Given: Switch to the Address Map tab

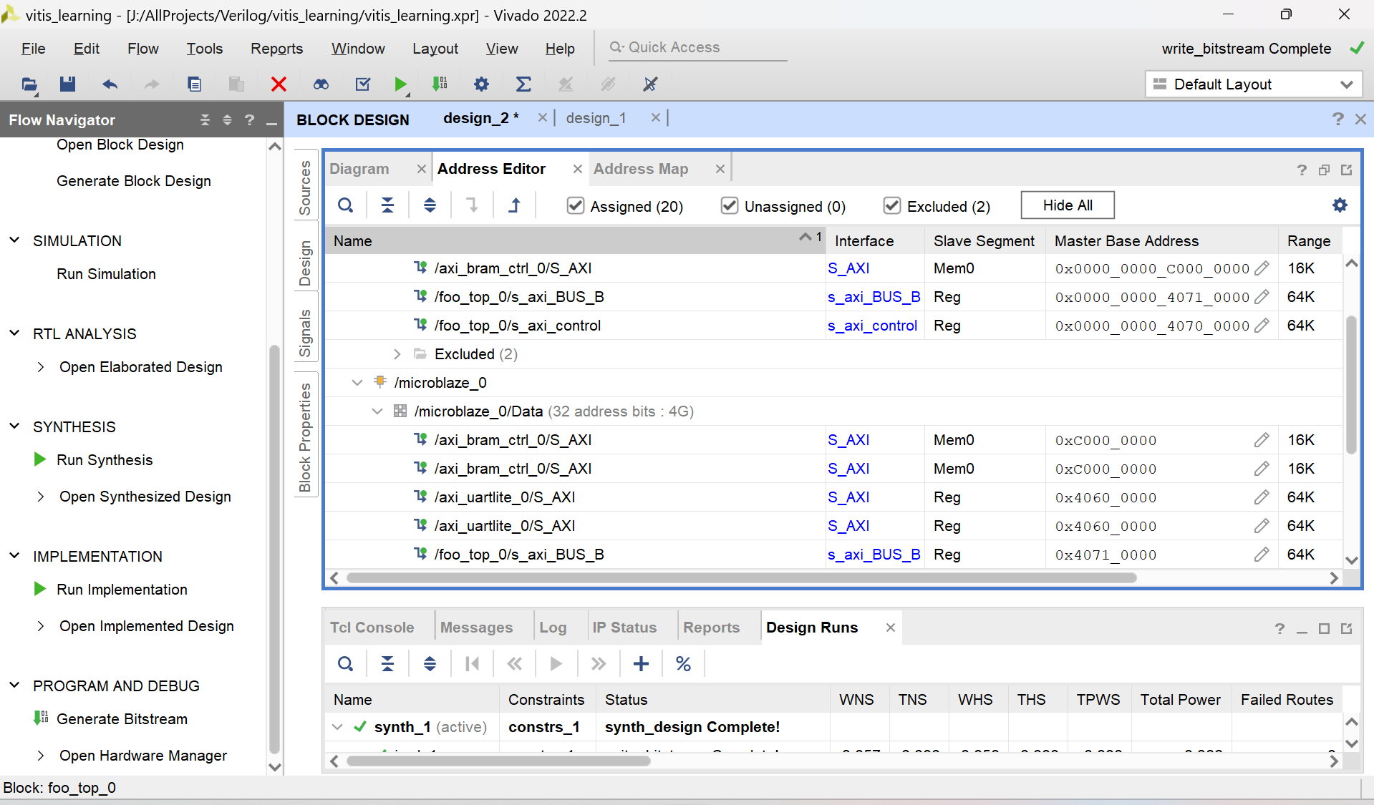Looking at the screenshot, I should click(640, 169).
